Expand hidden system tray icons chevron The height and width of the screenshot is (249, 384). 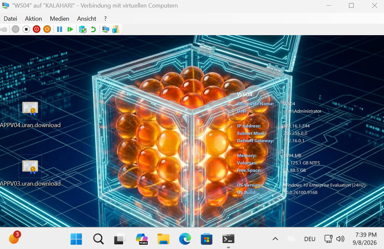click(275, 239)
